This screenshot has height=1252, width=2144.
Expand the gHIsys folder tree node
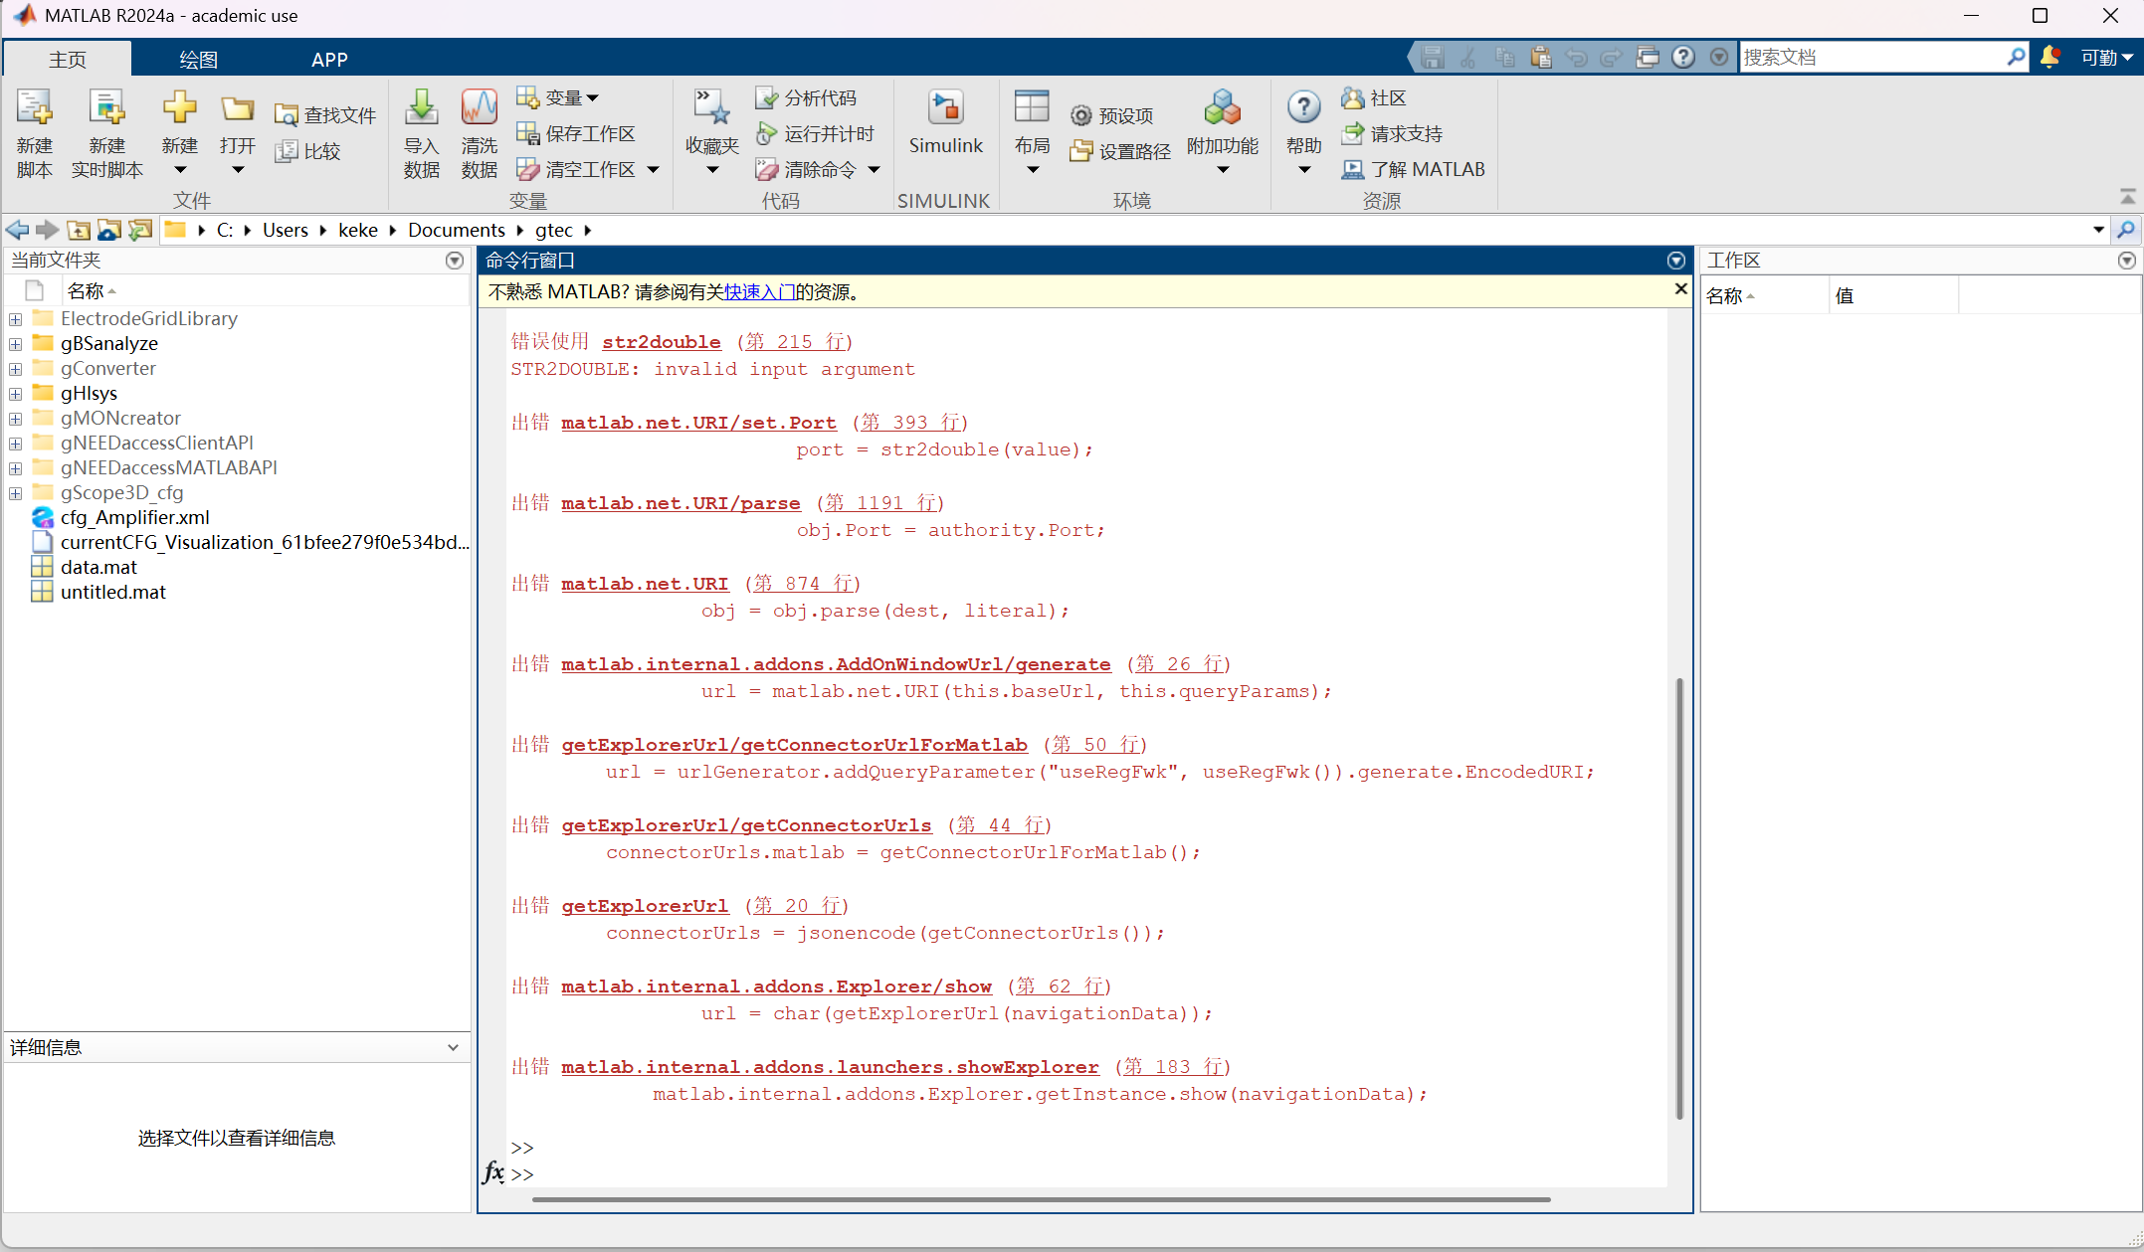pos(16,394)
